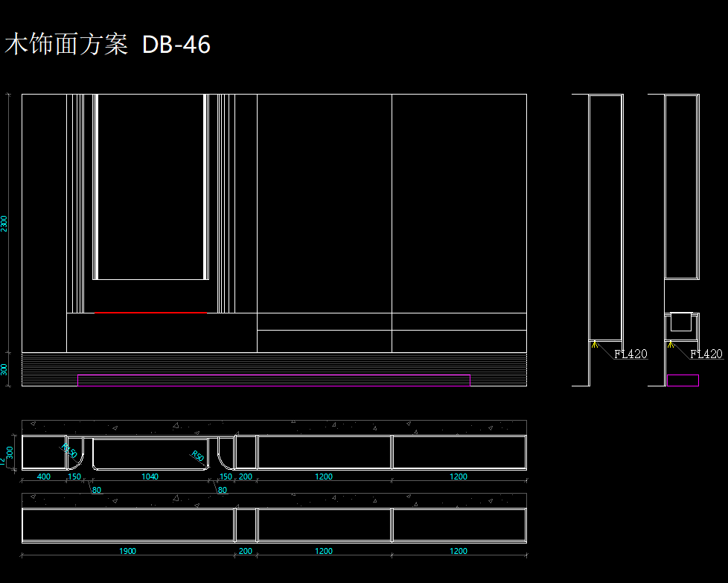Viewport: 728px width, 583px height.
Task: Click the 200 dimension in the bottom plan row
Action: [x=246, y=551]
